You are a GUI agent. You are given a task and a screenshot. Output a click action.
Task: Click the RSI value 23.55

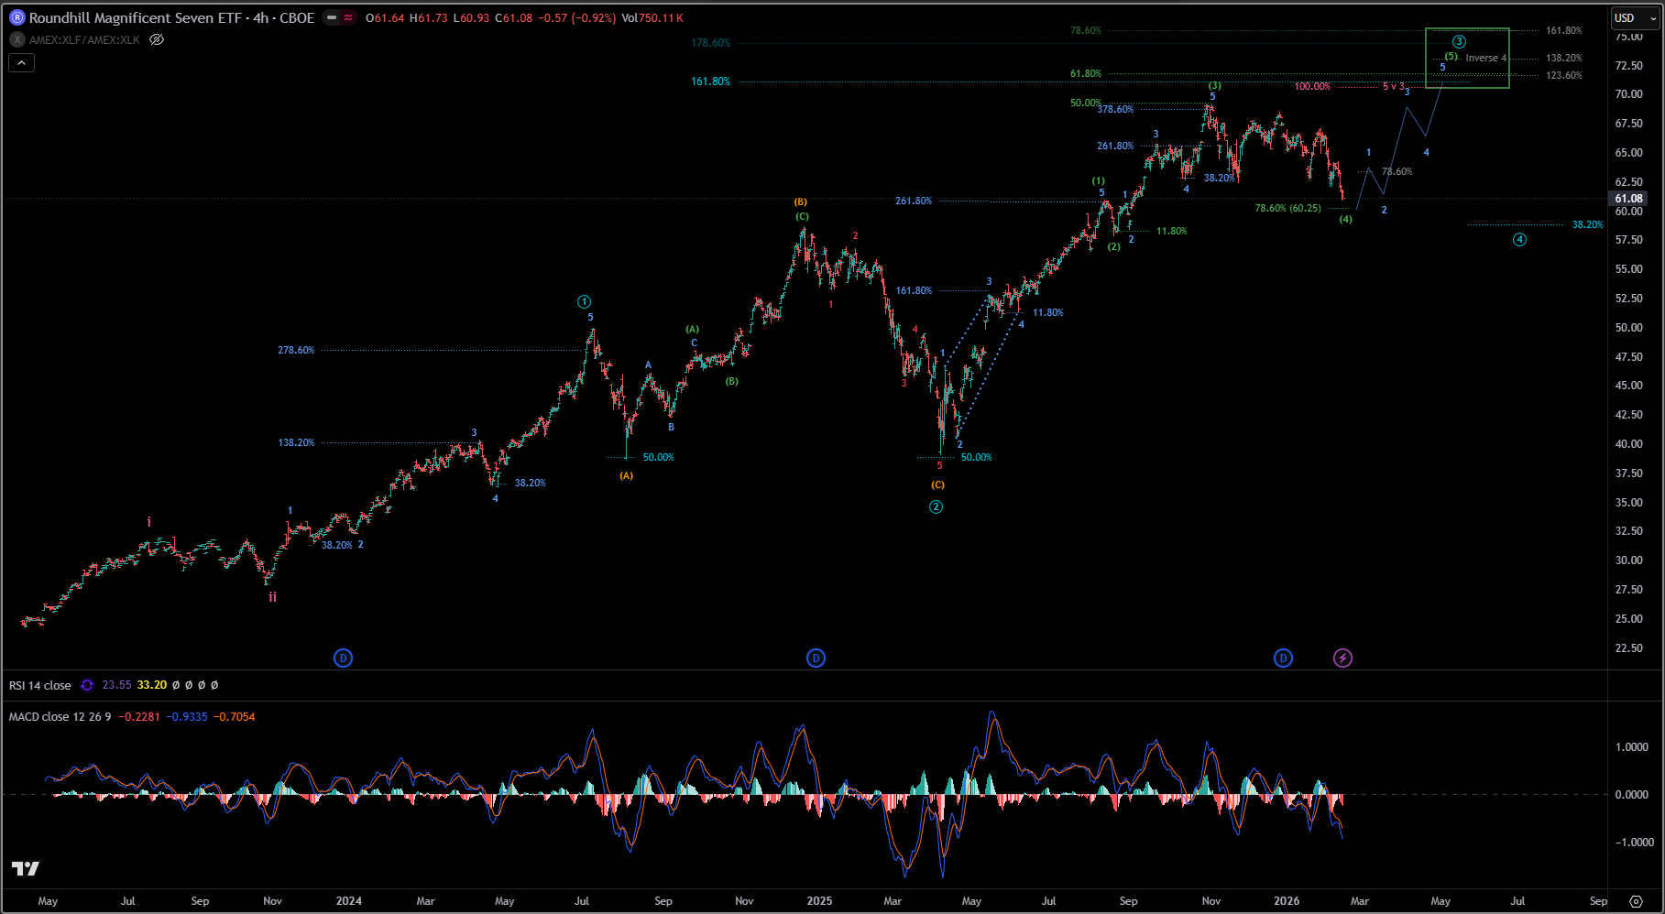pos(116,685)
